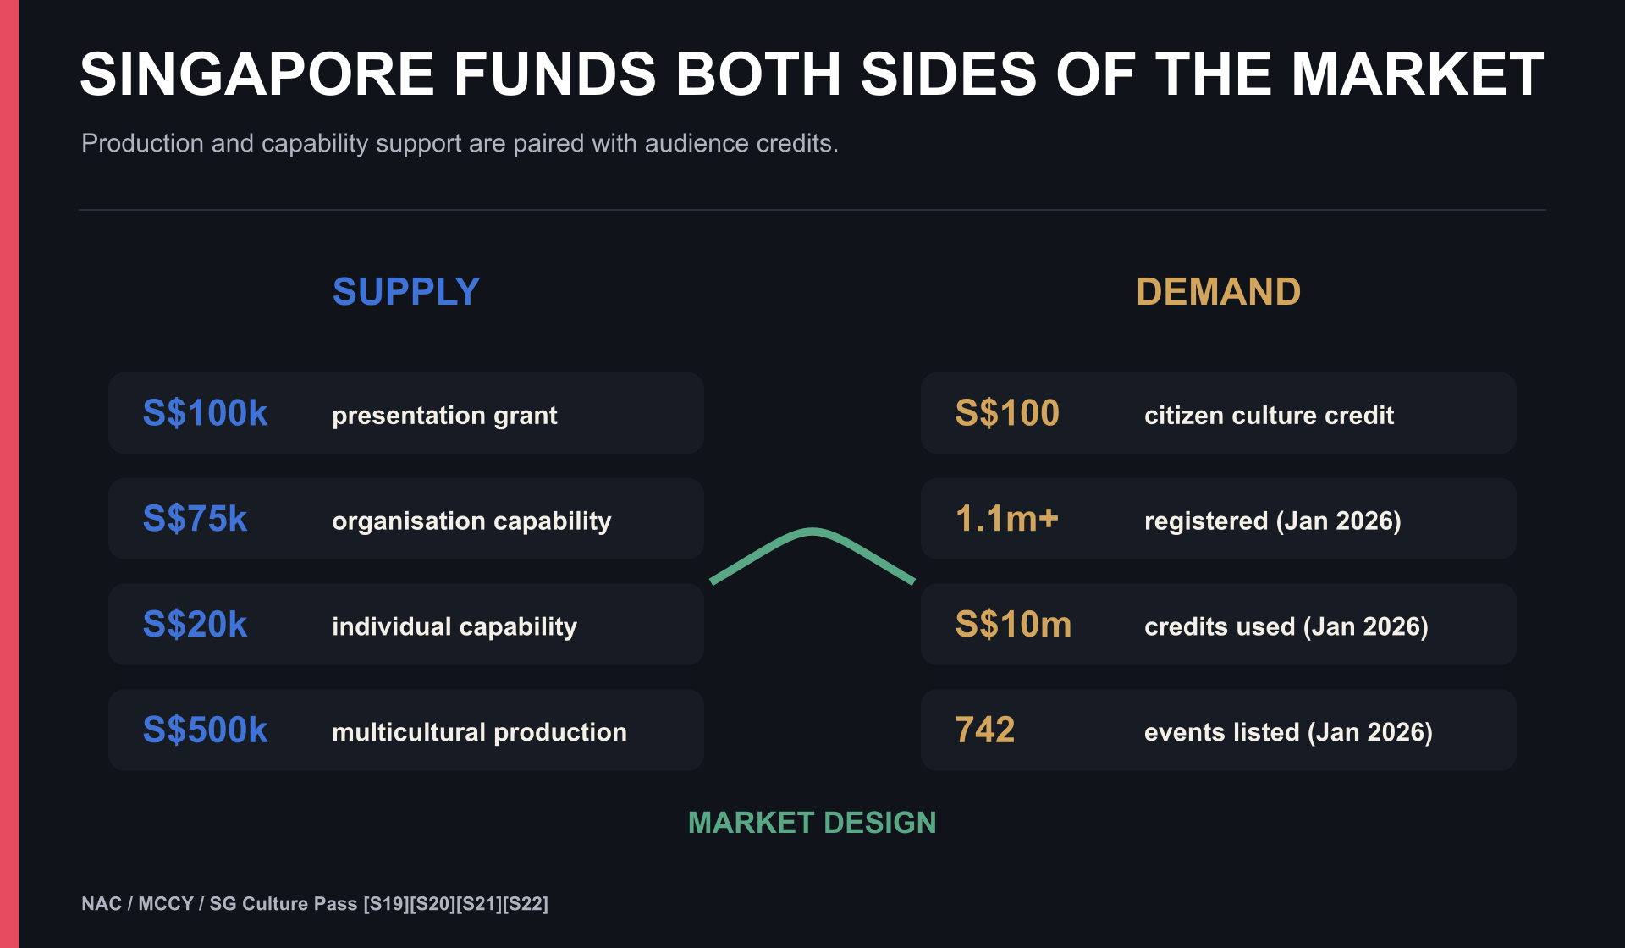Click the main slide title

(x=812, y=74)
